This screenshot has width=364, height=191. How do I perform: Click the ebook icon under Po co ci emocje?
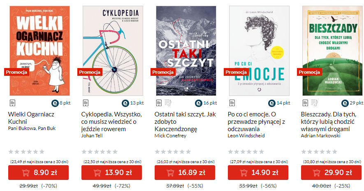pyautogui.click(x=232, y=102)
